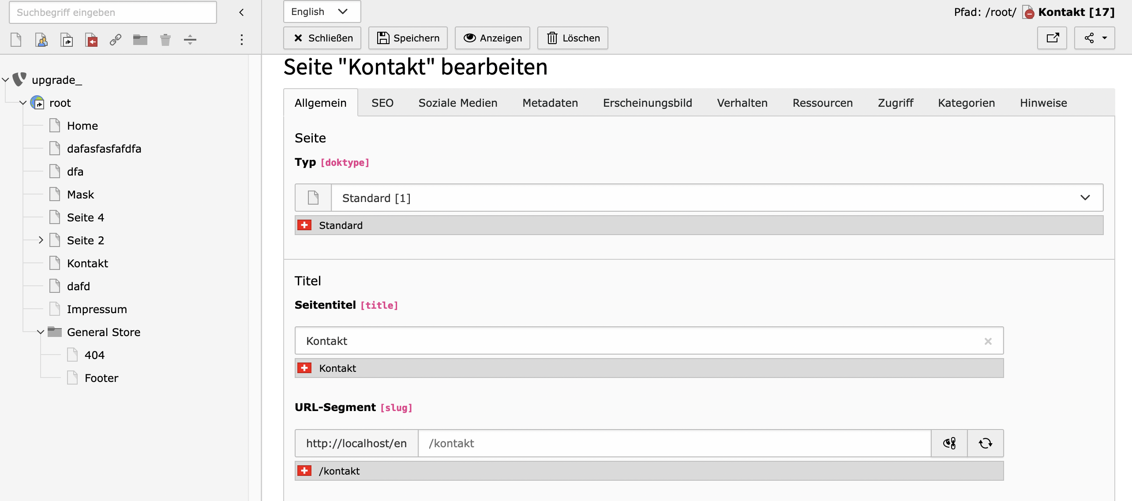1132x501 pixels.
Task: Click the external link page icon
Action: pos(116,40)
